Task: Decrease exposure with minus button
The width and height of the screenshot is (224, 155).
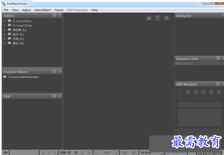Action: (97, 152)
